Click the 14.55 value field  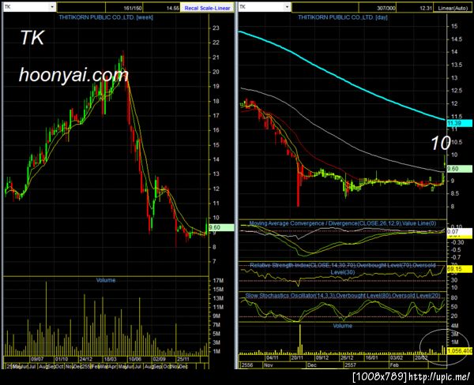click(162, 8)
